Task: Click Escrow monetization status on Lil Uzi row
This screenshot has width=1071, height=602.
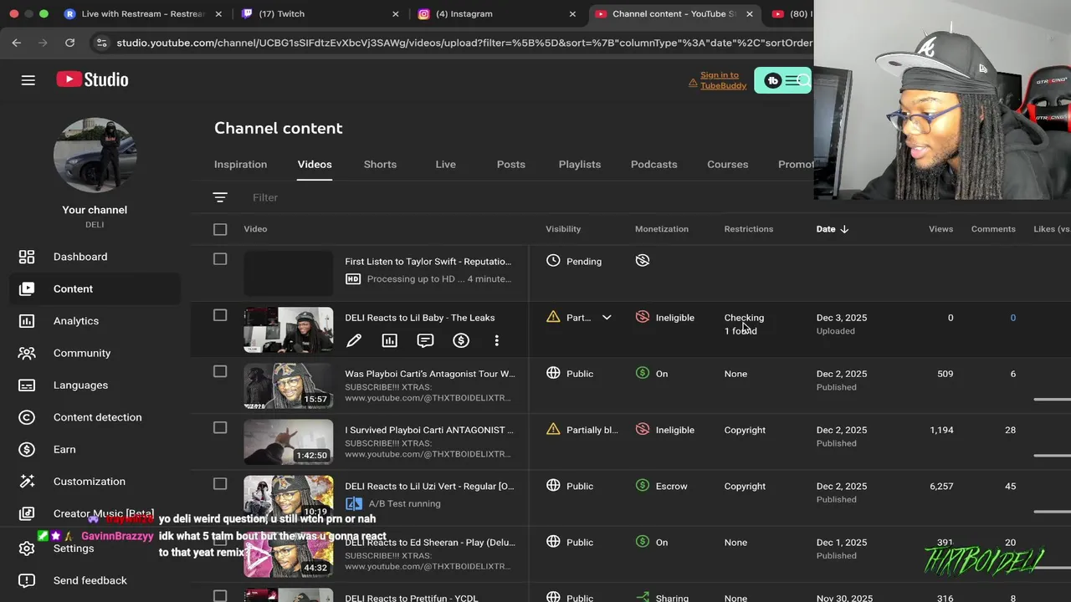Action: 671,486
